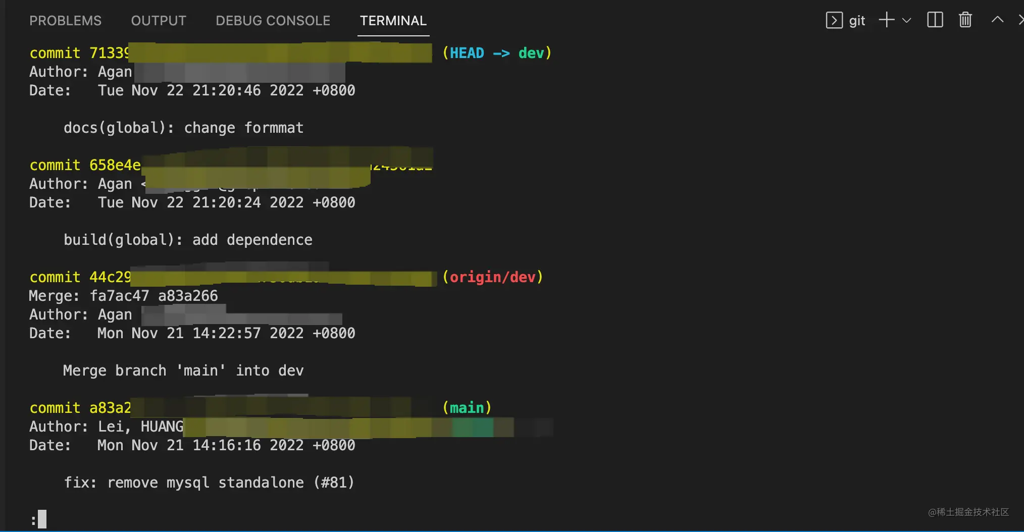Screen dimensions: 1024x532
Task: Click the HEAD -> dev ref label
Action: pos(497,53)
